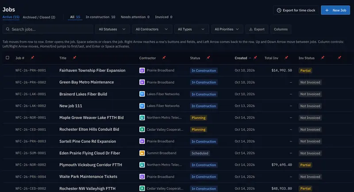Viewport: 354px width, 192px height.
Task: Open Green Bay Metro Maintenance job
Action: 86,82
